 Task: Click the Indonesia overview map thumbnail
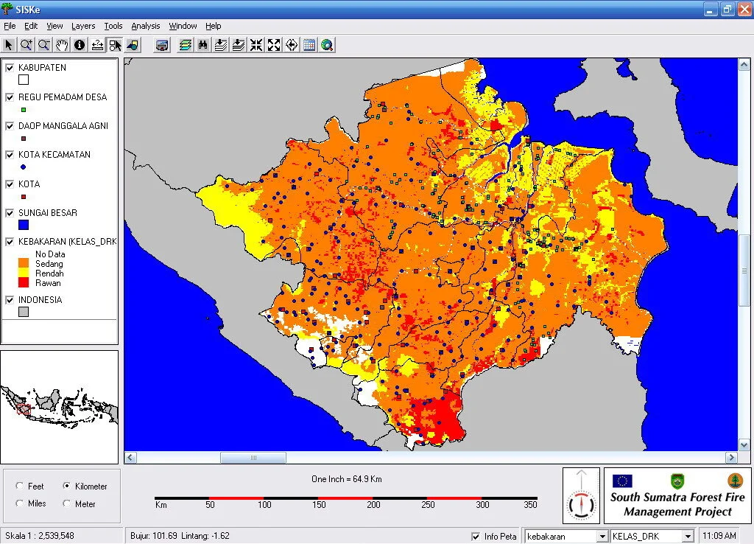[x=59, y=406]
